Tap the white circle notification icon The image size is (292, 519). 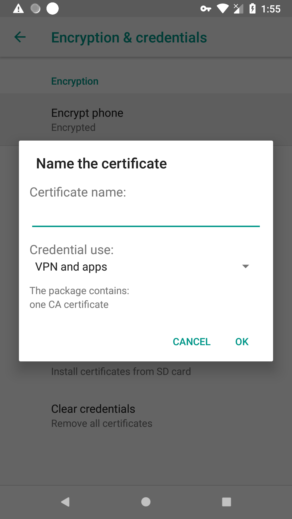(52, 9)
